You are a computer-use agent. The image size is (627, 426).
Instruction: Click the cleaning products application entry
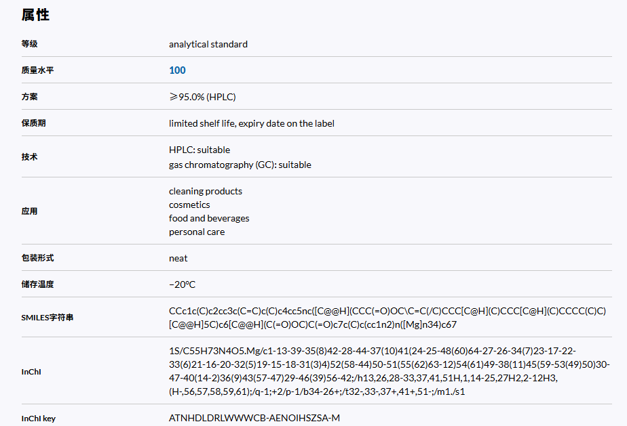[x=206, y=191]
